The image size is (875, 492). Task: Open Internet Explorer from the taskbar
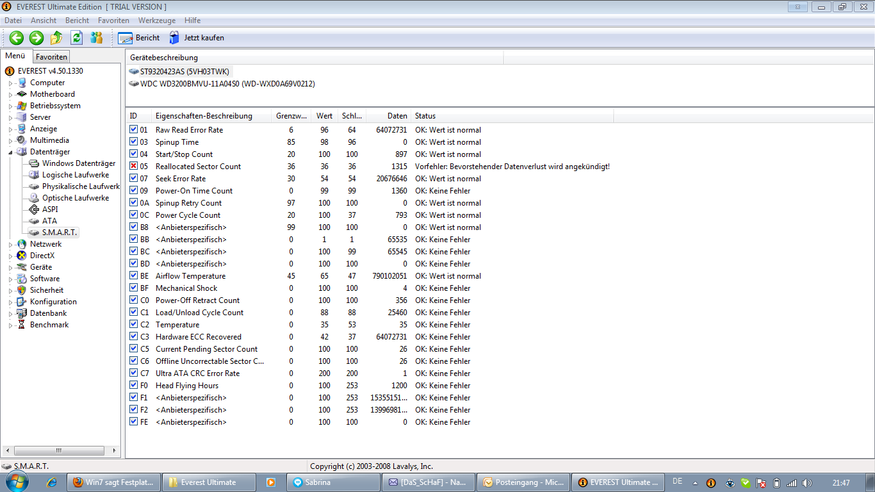click(x=52, y=482)
